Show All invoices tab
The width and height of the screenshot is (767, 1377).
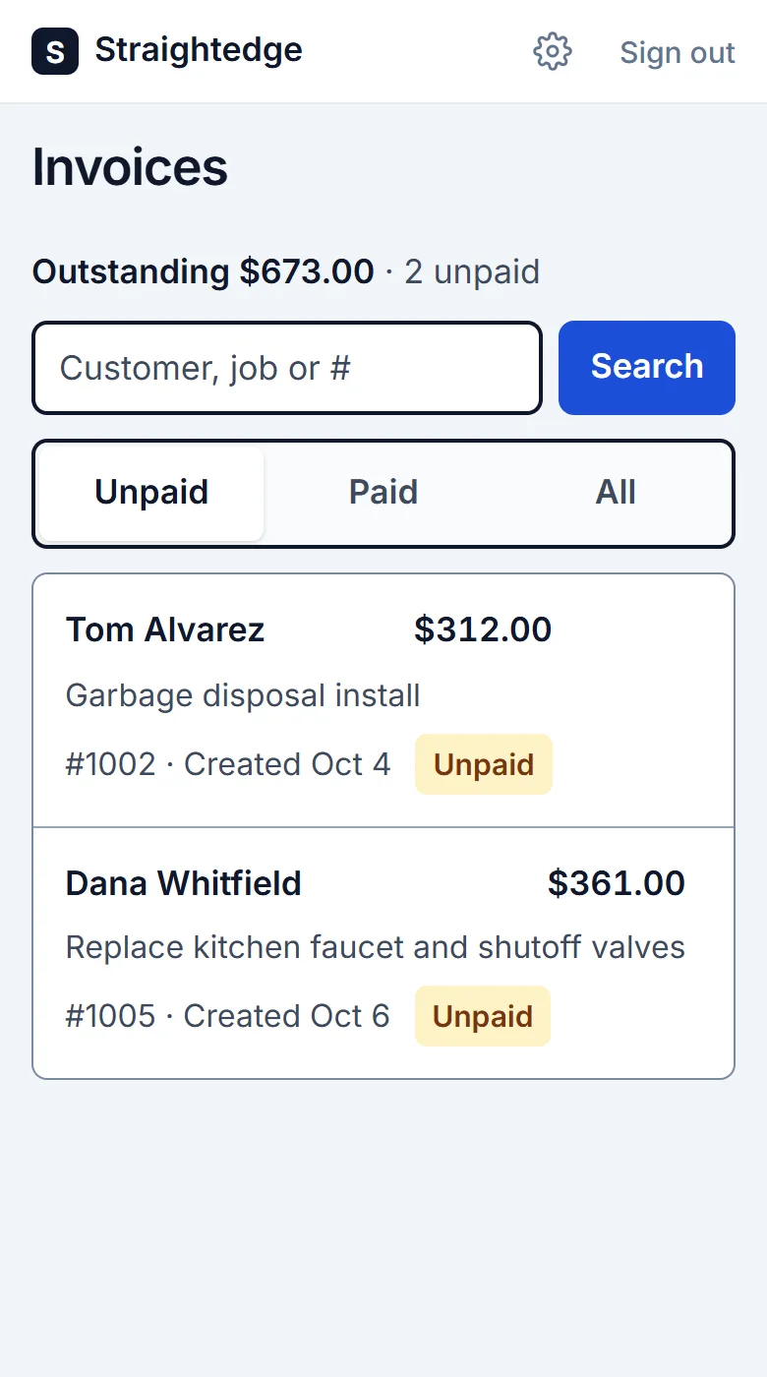tap(616, 493)
